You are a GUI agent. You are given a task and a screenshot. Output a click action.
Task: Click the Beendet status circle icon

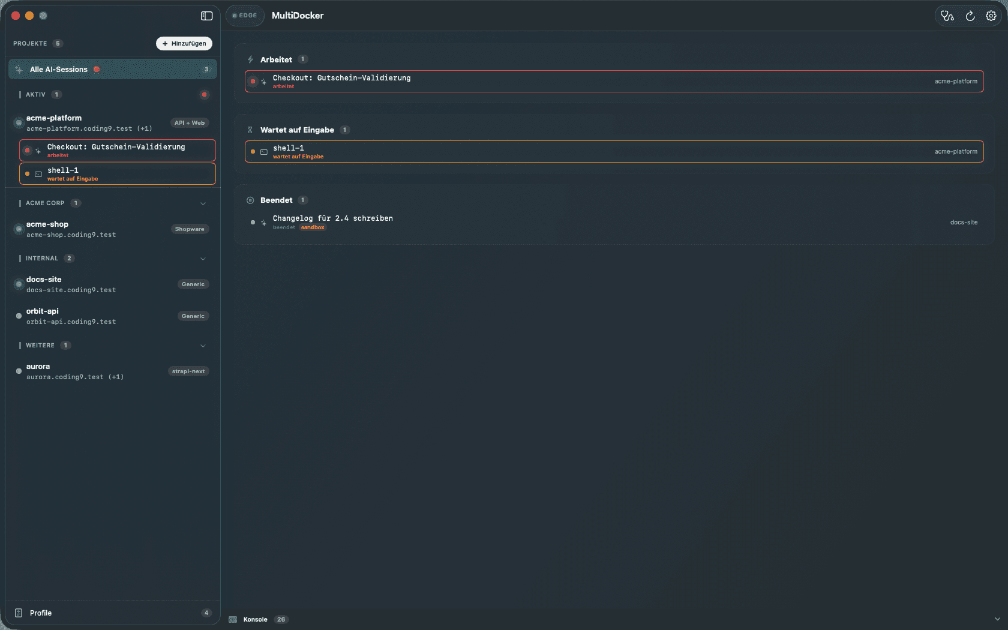[250, 200]
